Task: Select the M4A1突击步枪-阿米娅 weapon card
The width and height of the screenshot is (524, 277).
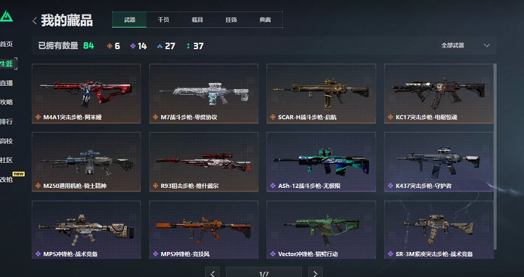Action: 86,94
